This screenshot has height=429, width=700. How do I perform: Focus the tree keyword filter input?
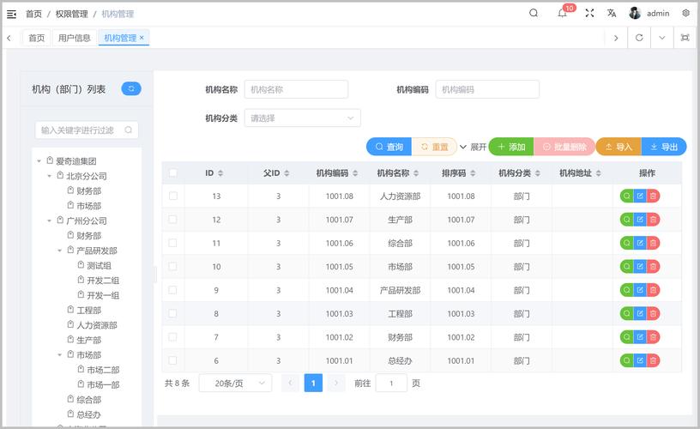[87, 130]
